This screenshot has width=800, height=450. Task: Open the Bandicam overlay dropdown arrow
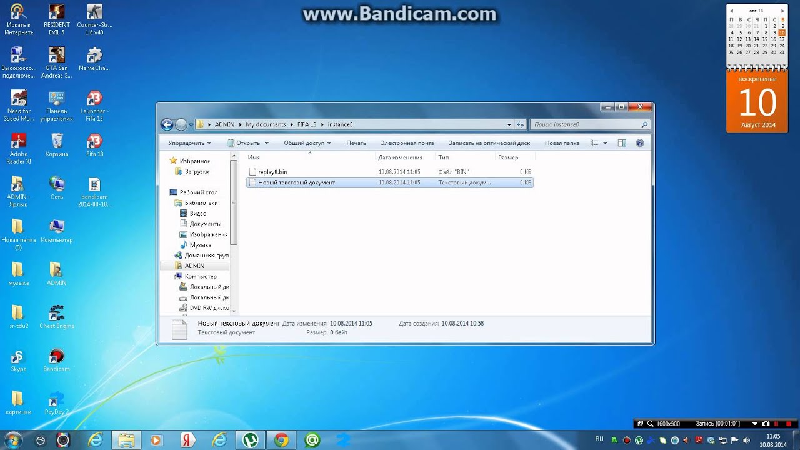tap(755, 424)
